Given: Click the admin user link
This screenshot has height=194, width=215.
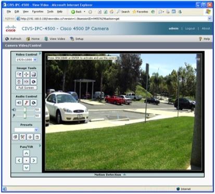Looking at the screenshot, I should click(173, 28).
